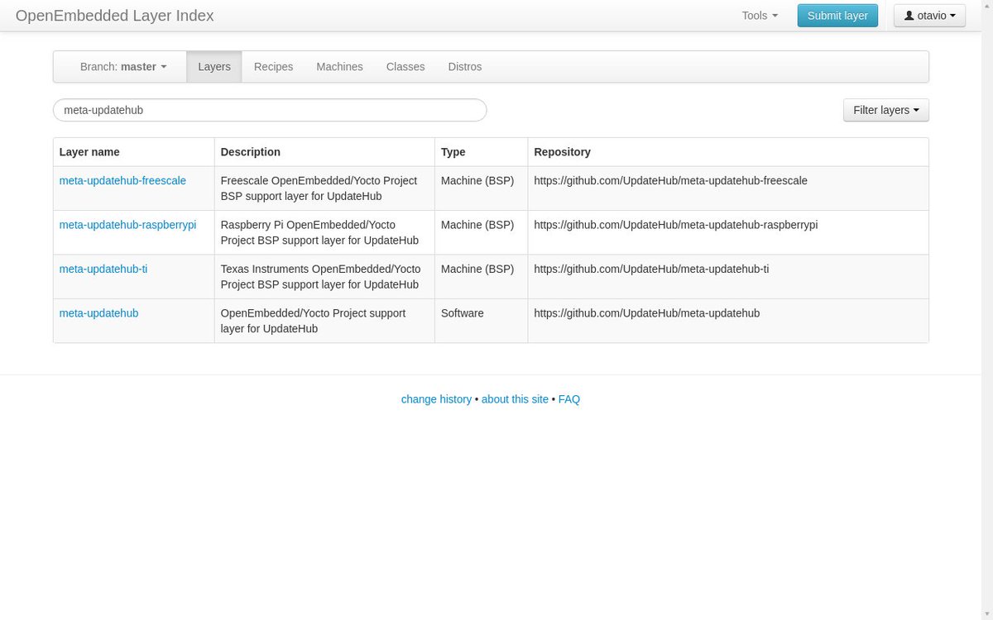
Task: Open the meta-updatehub-raspberrypi layer link
Action: pos(128,225)
